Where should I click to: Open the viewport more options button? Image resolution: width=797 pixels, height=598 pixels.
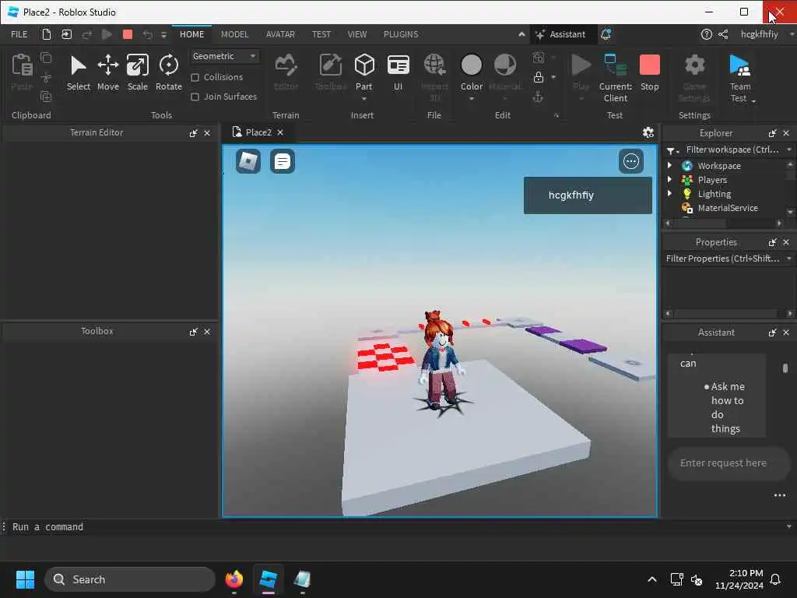pyautogui.click(x=630, y=161)
